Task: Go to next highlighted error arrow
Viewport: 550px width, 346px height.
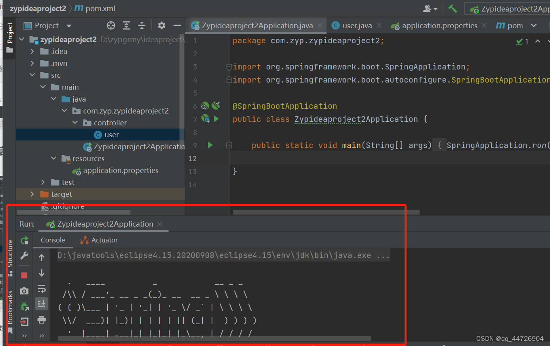Action: click(548, 41)
